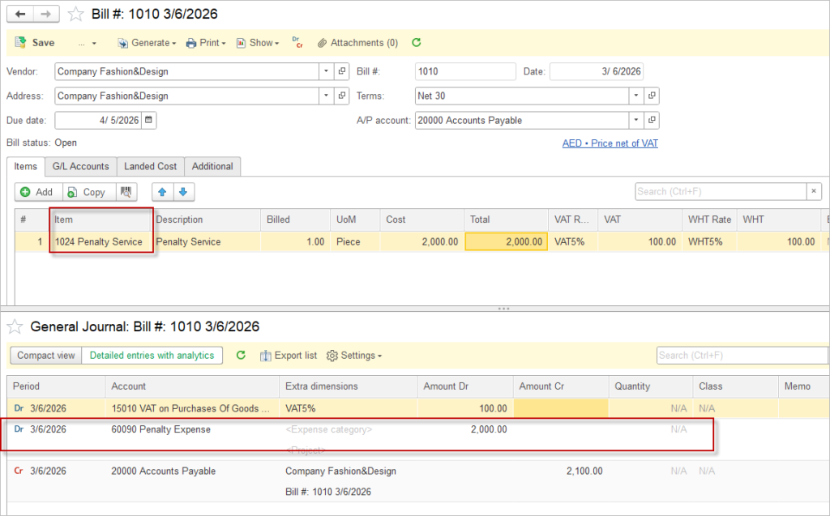Open the Generate dropdown menu
The width and height of the screenshot is (830, 516).
147,43
